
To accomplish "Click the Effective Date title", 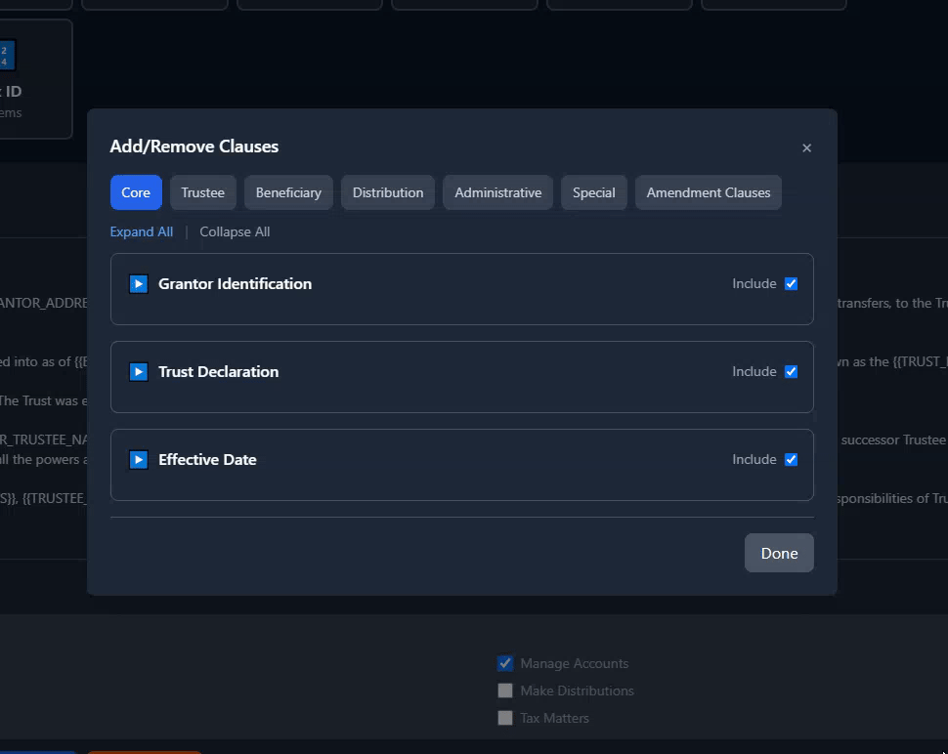I will tap(207, 460).
